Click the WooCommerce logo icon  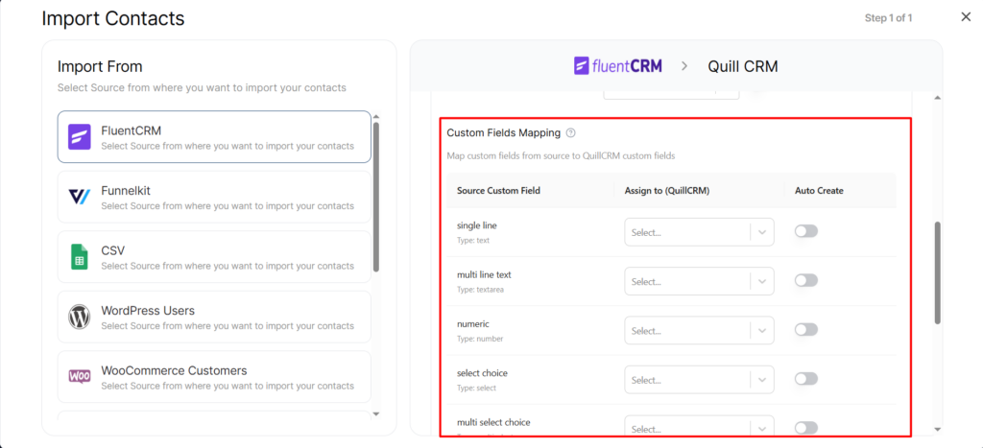[80, 376]
